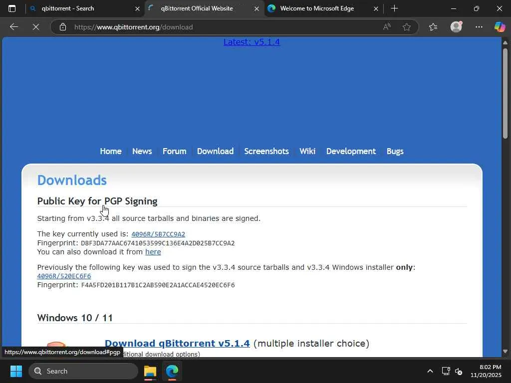Open the tab actions menu icon
The image size is (511, 383).
pos(12,8)
